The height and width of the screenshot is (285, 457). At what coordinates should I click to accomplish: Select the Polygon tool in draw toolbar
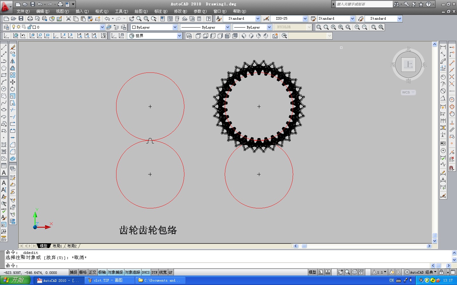click(4, 68)
